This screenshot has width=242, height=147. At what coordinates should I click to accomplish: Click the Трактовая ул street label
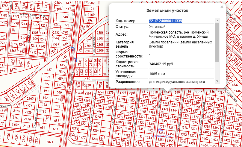point(36,119)
